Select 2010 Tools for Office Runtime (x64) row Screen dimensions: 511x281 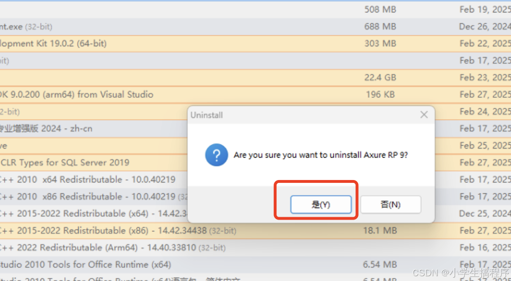coord(255,265)
